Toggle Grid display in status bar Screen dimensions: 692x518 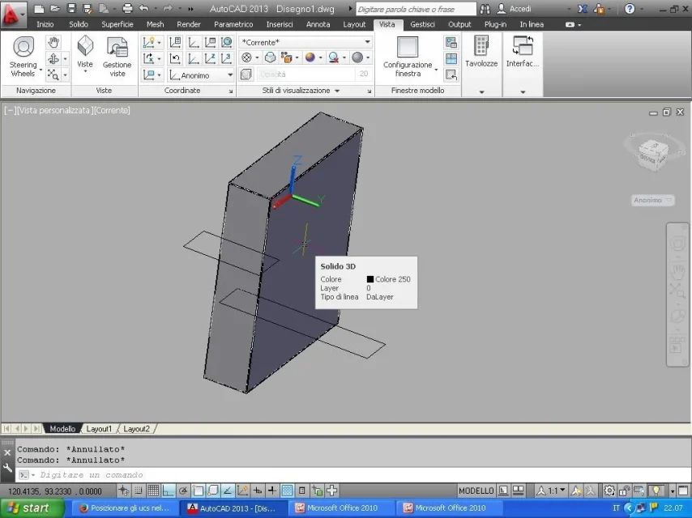[153, 490]
